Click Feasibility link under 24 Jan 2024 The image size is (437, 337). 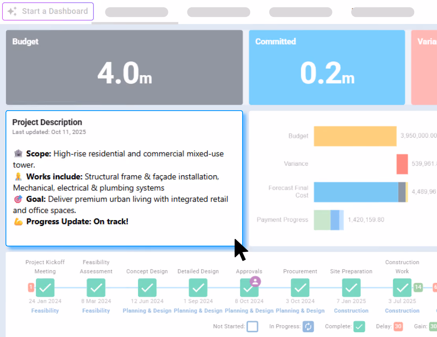[x=45, y=311]
